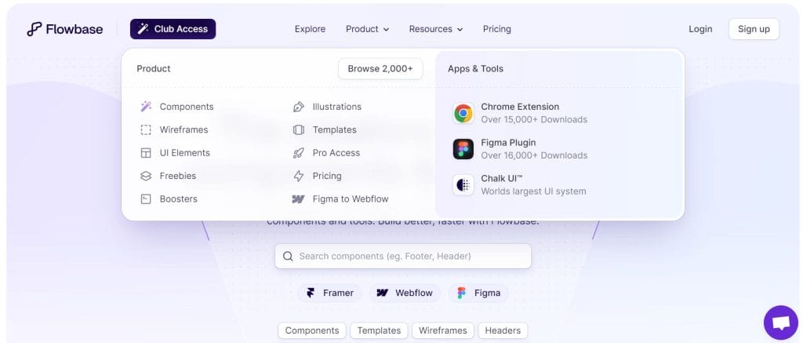The image size is (803, 343).
Task: Select Templates in the Product menu
Action: coord(334,130)
